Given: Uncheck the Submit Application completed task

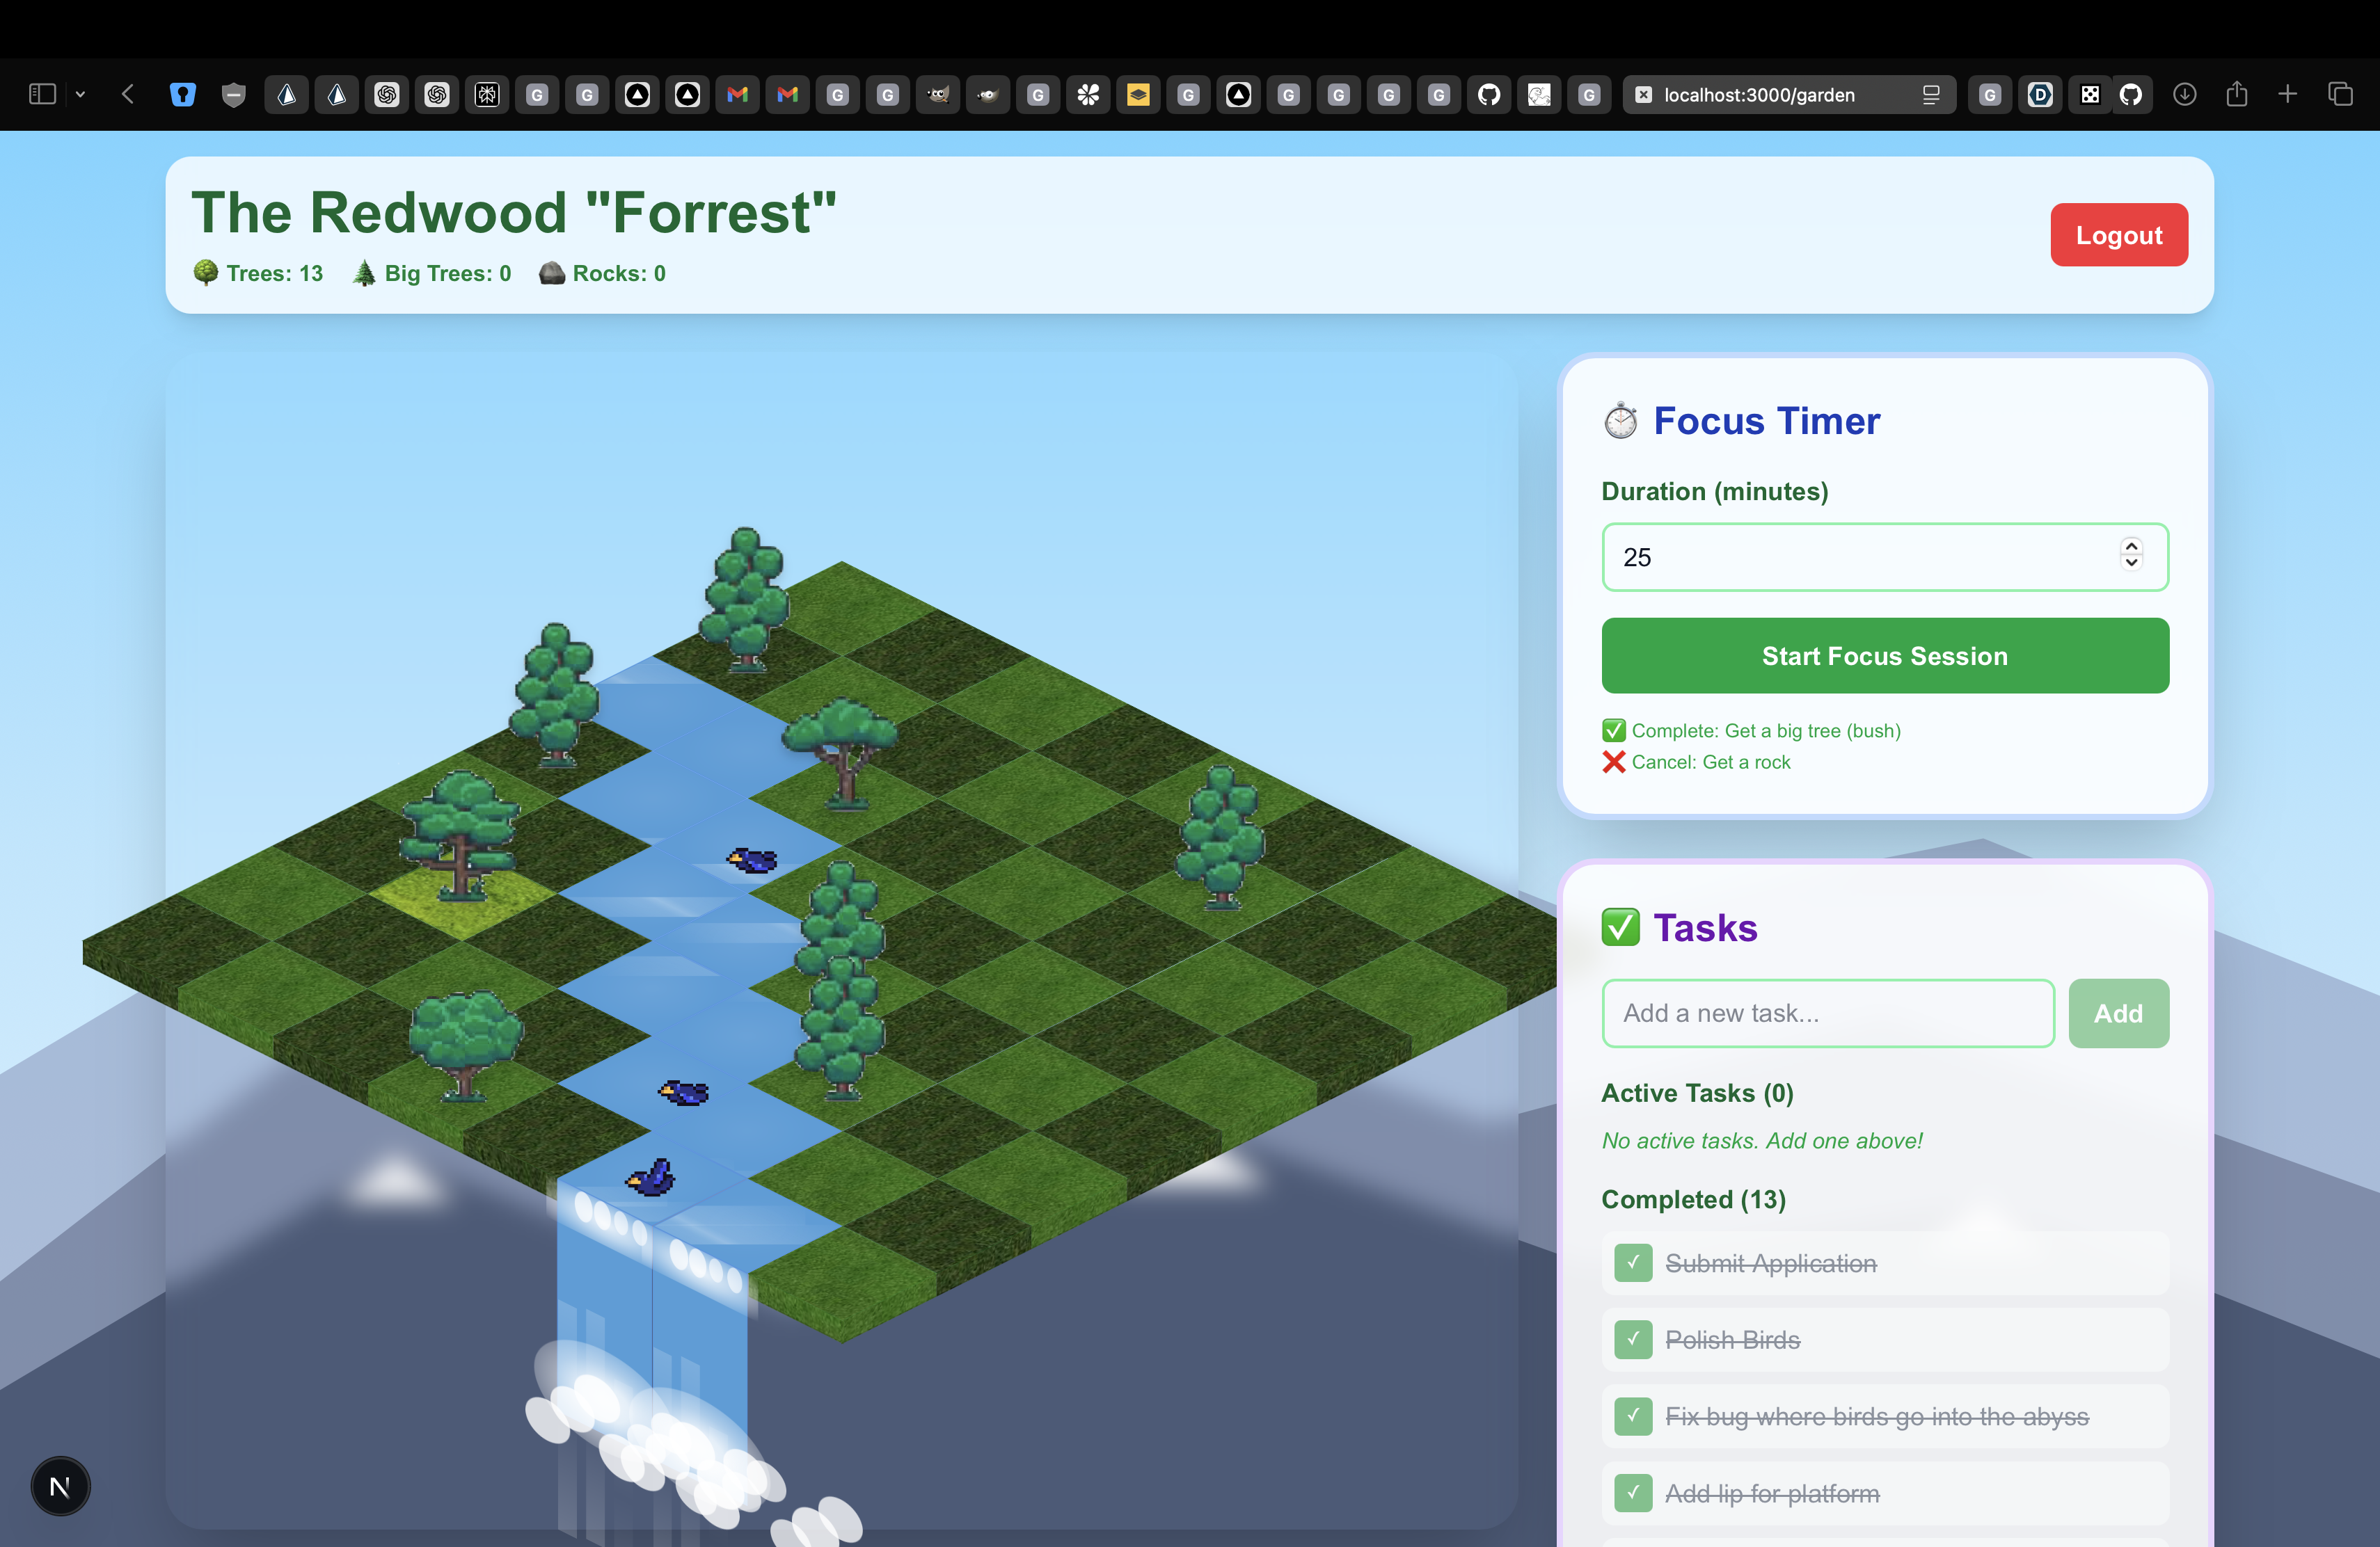Looking at the screenshot, I should click(1633, 1263).
